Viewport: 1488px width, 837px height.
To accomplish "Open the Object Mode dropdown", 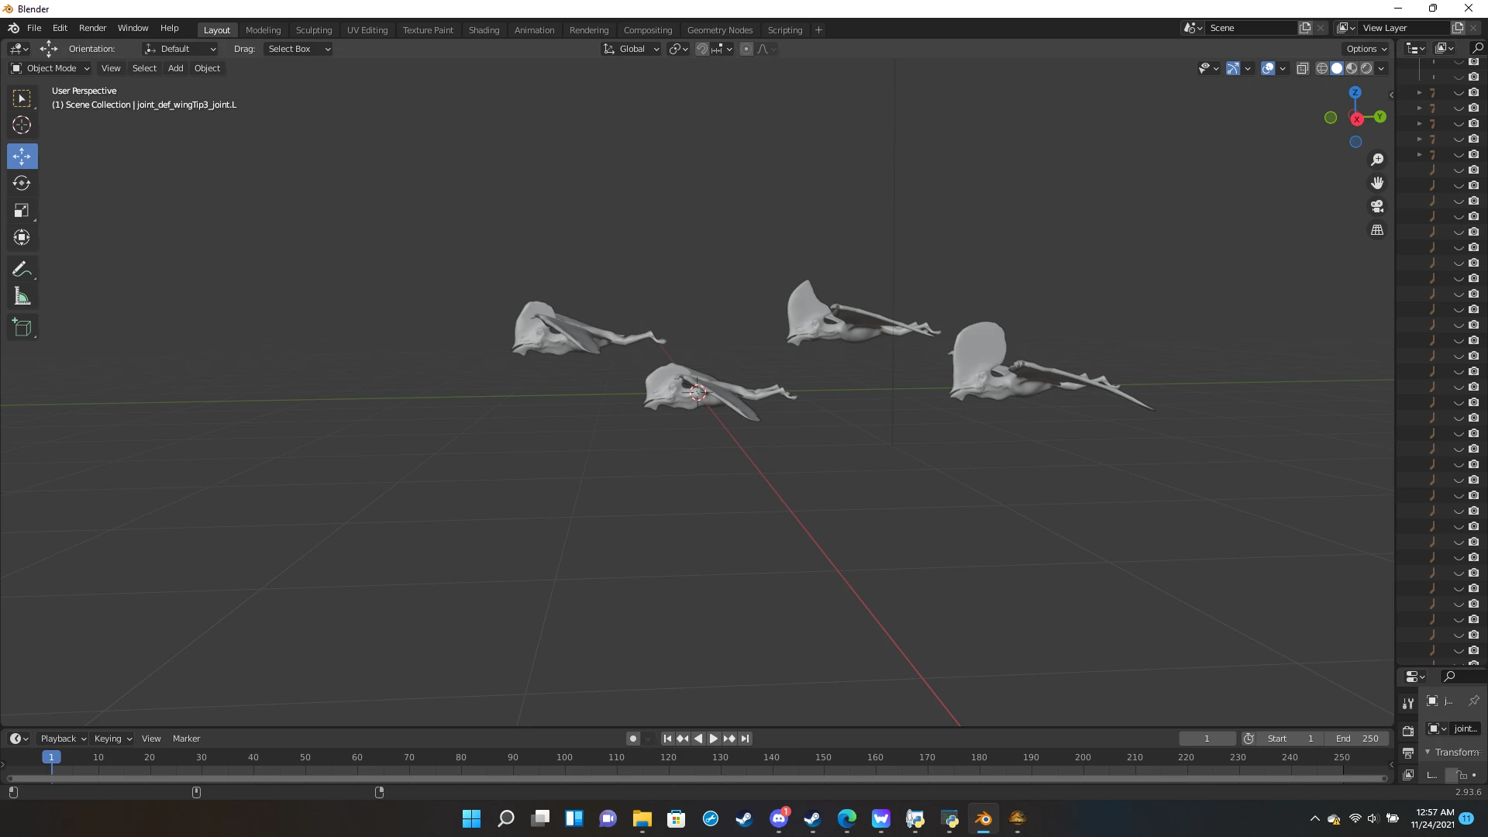I will tap(50, 68).
